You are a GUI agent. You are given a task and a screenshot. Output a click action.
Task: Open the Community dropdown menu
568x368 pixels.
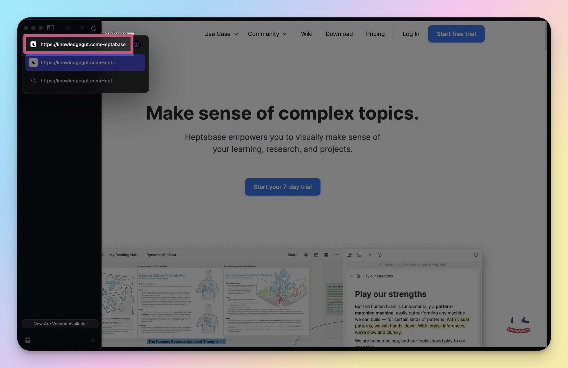coord(267,34)
